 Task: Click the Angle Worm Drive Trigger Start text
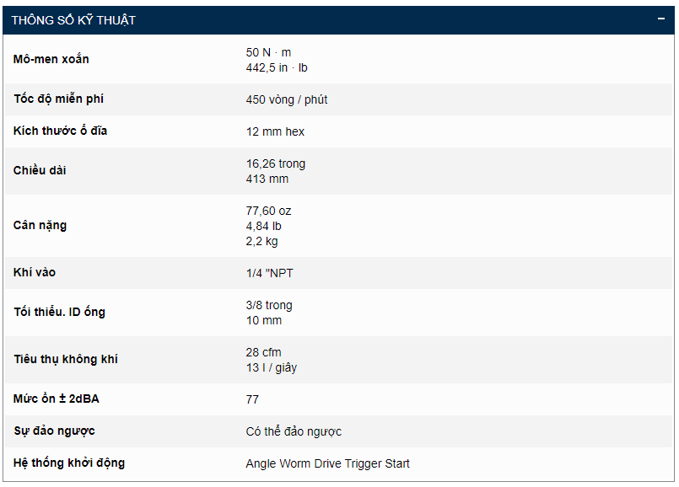pos(327,463)
